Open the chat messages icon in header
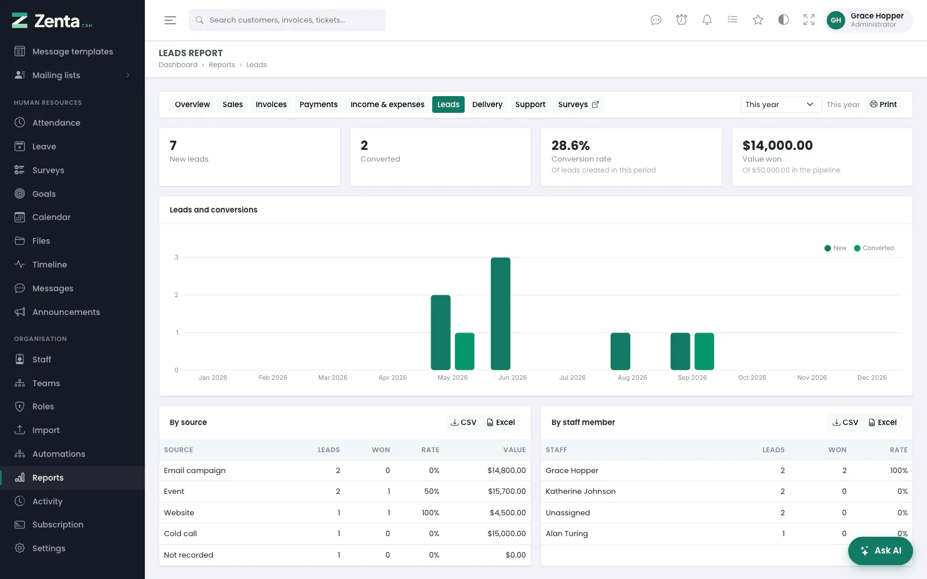Image resolution: width=927 pixels, height=579 pixels. 656,20
